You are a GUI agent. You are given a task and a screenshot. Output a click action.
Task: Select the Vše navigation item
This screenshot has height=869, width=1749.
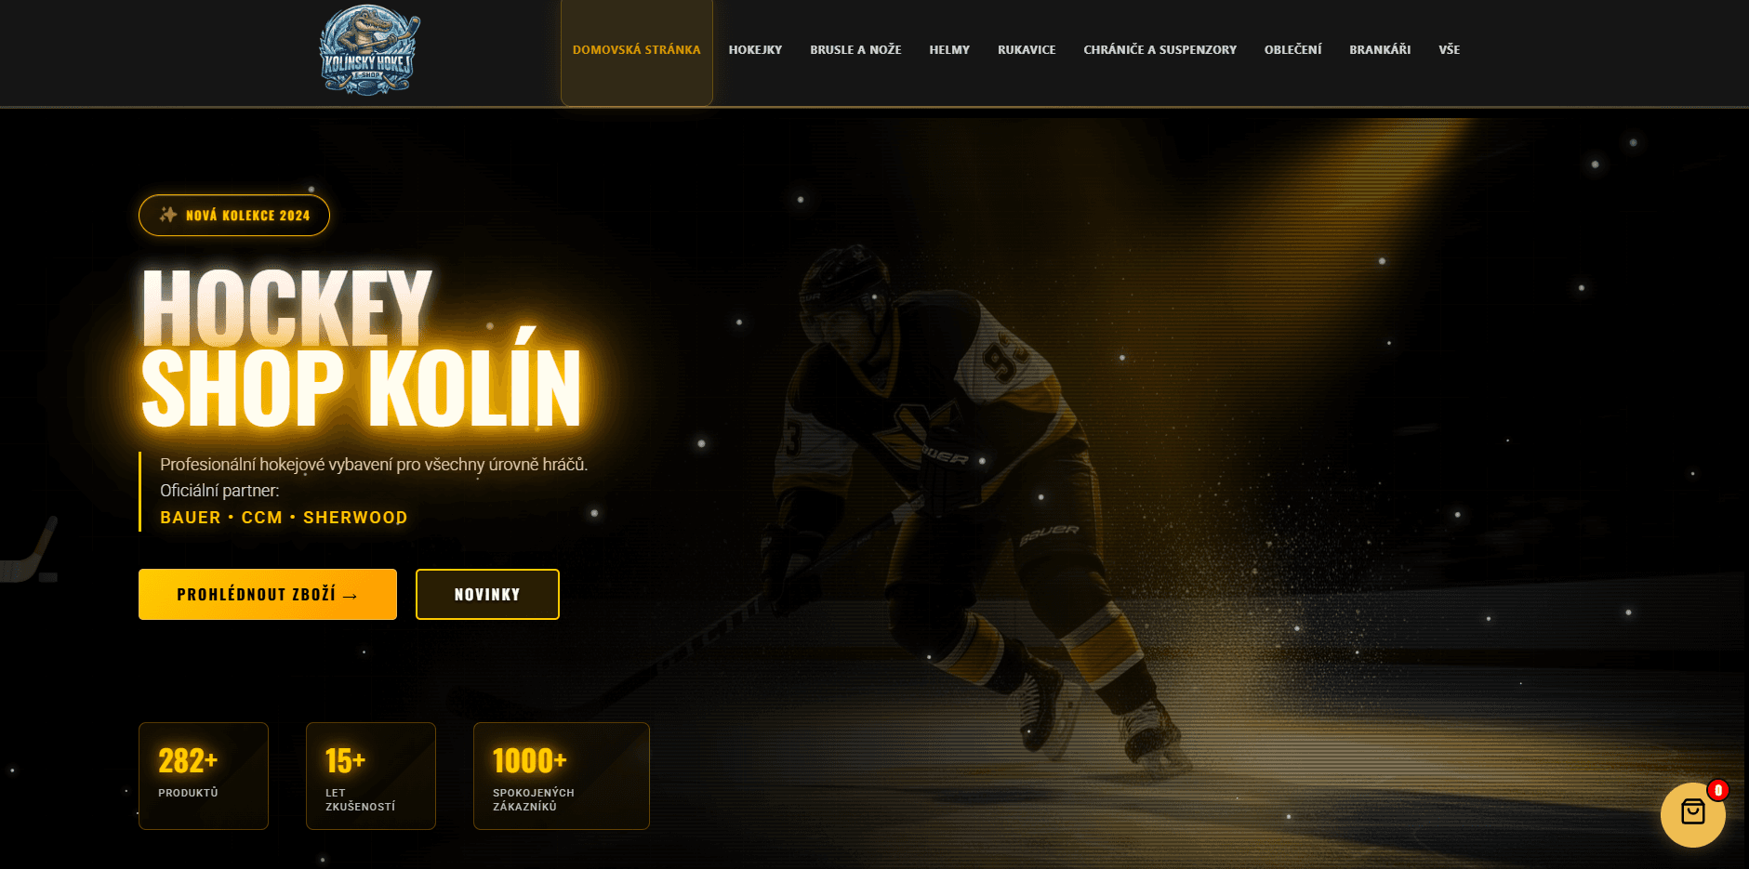(x=1449, y=50)
